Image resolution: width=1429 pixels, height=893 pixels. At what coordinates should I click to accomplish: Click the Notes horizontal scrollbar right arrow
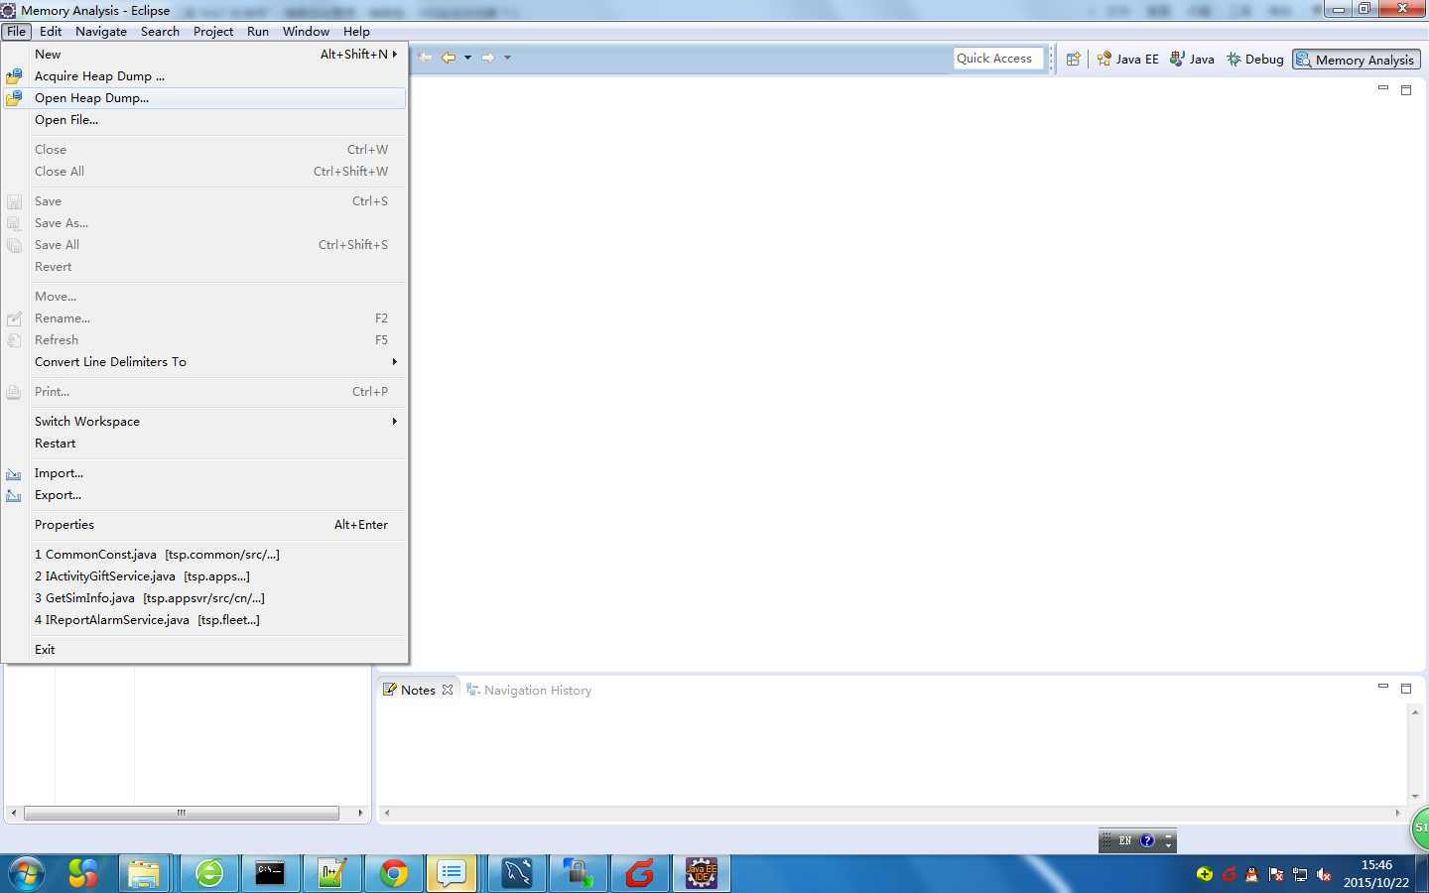tap(1397, 813)
